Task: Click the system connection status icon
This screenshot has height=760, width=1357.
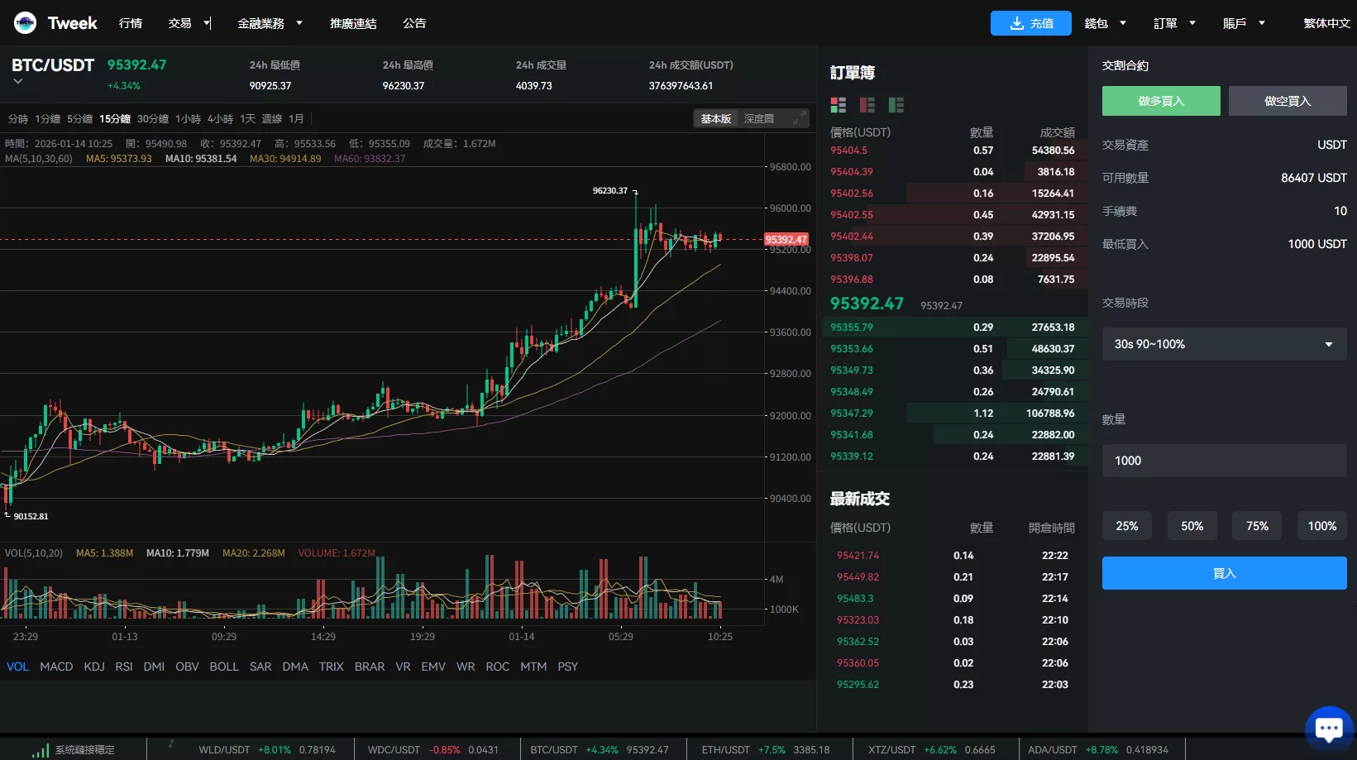Action: point(39,749)
